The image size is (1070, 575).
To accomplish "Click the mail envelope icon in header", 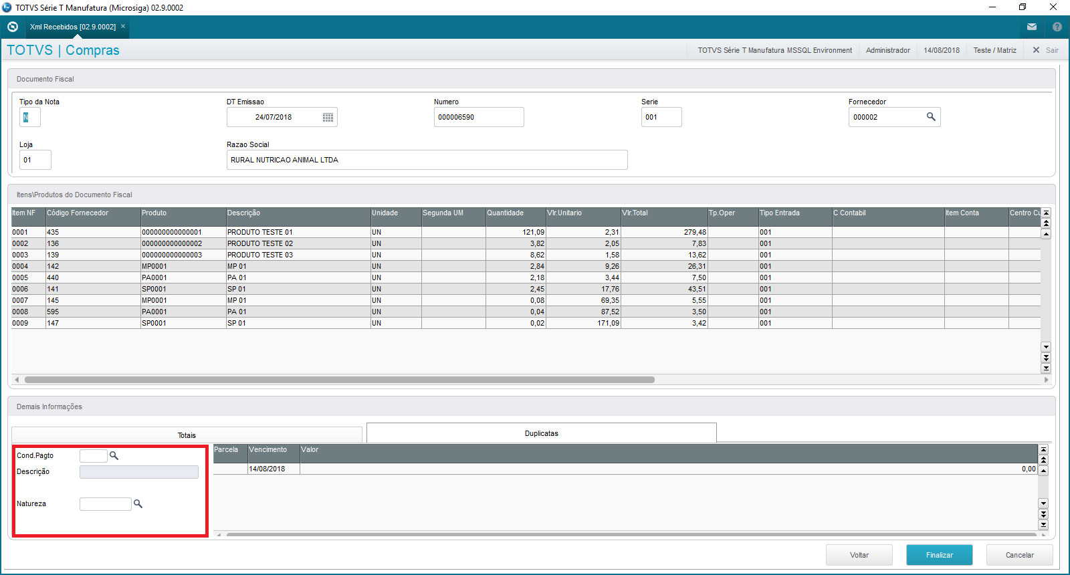I will tap(1032, 27).
